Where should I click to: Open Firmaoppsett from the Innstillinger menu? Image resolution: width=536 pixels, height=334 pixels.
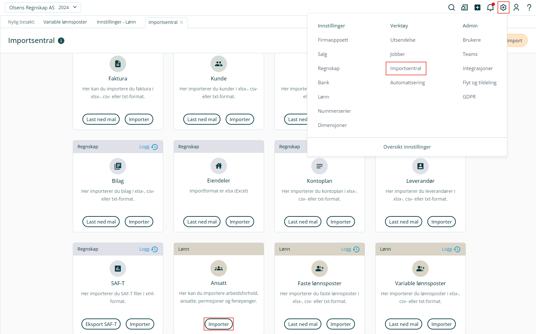click(333, 40)
